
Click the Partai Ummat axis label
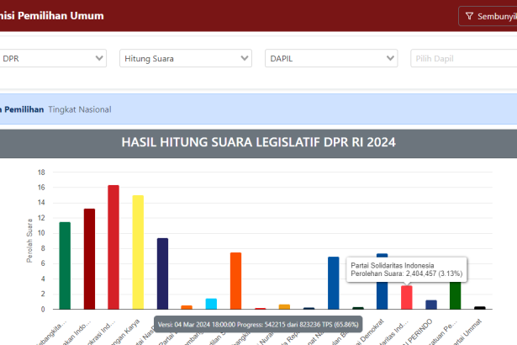[x=467, y=332]
